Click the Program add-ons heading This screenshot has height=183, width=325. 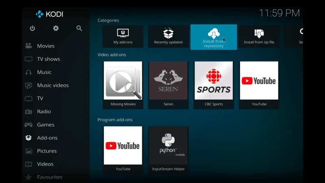(x=115, y=120)
